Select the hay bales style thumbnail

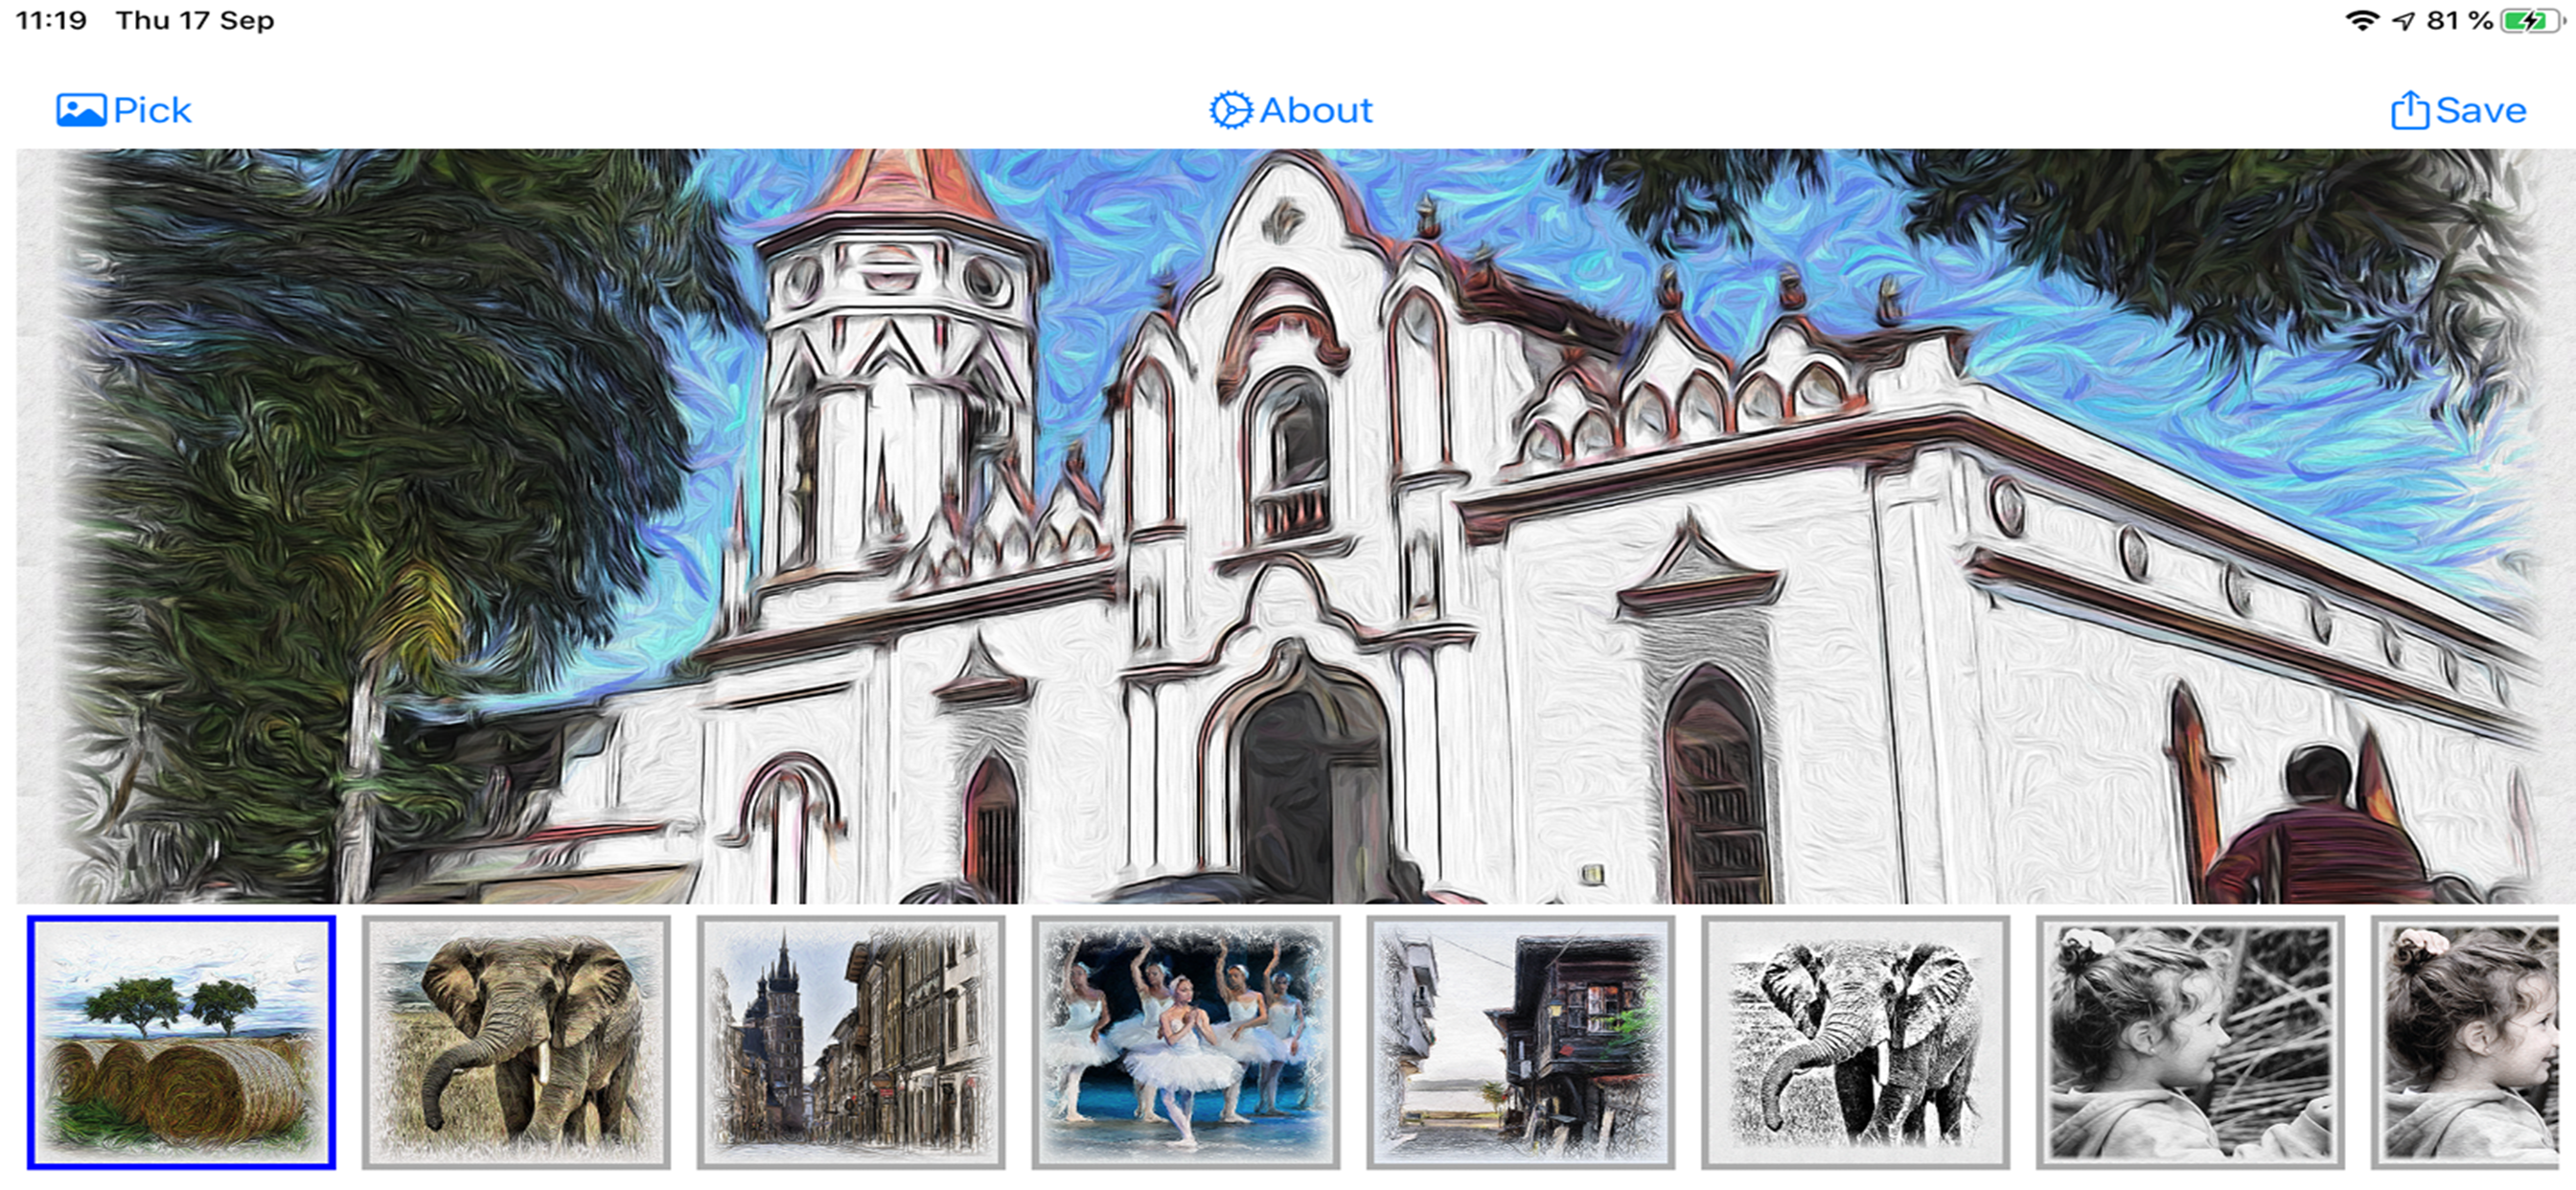(181, 1042)
